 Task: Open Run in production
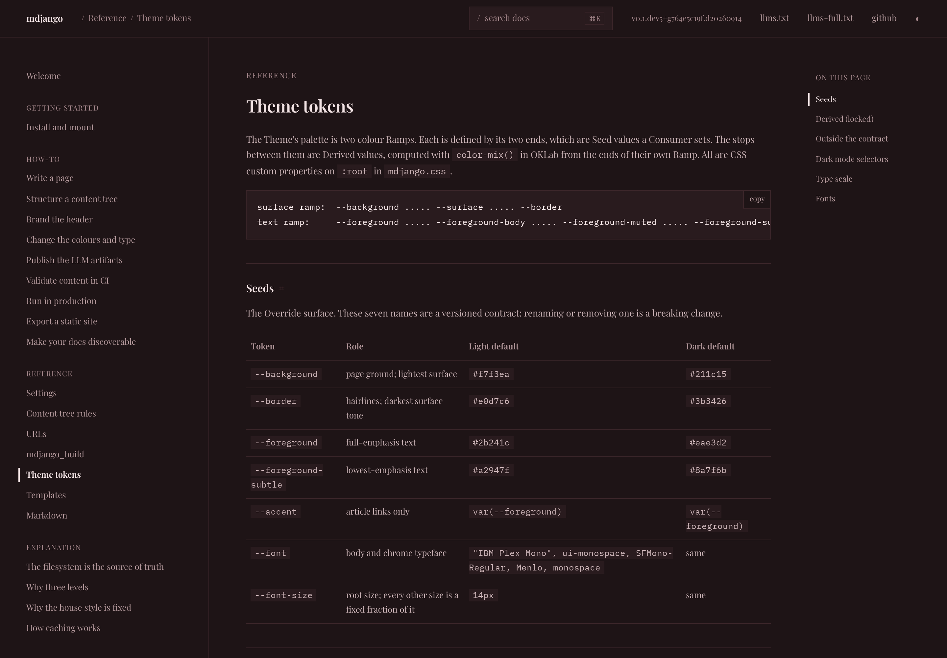tap(61, 301)
